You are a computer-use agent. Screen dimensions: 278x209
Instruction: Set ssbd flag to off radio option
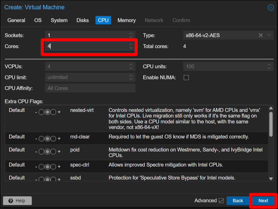tap(41, 180)
